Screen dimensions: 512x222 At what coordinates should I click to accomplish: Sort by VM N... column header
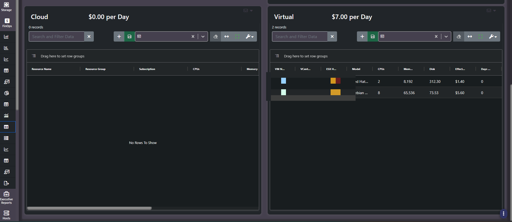pyautogui.click(x=280, y=69)
